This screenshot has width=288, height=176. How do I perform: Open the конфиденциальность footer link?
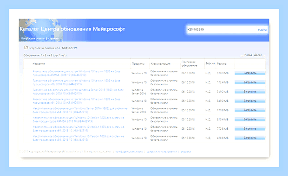tap(129, 151)
